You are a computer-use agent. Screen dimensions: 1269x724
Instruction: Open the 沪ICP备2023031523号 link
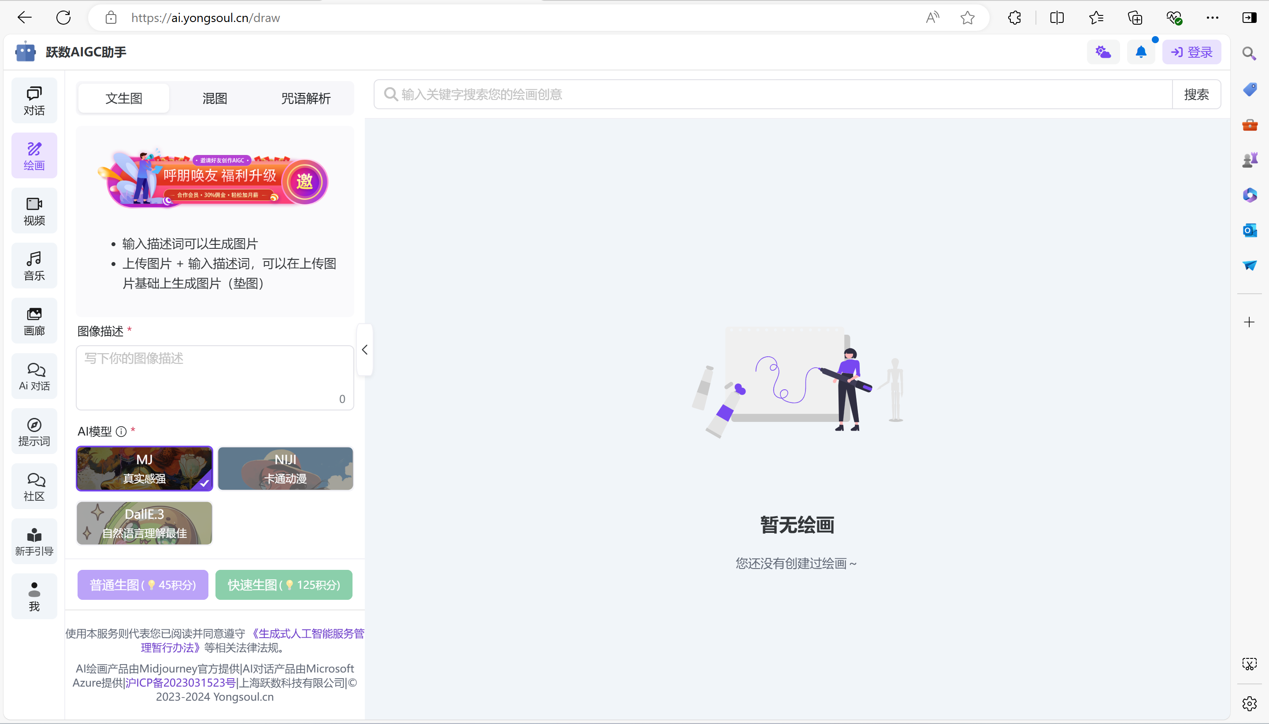(x=180, y=683)
